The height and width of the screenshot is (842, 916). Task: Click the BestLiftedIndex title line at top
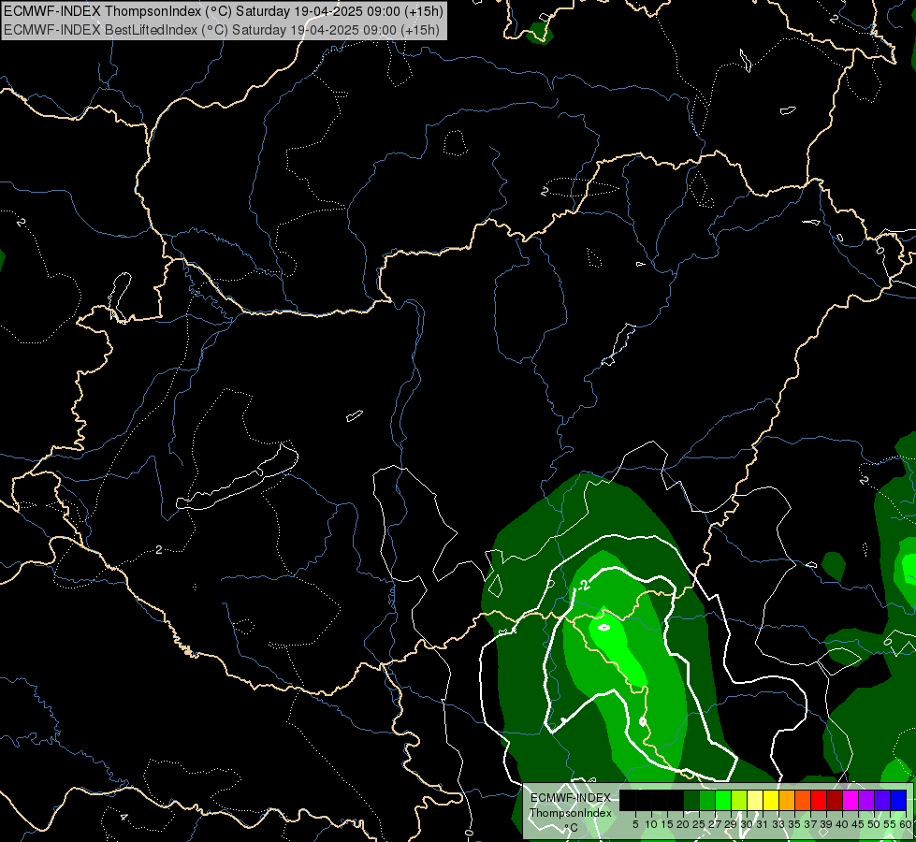coord(222,30)
